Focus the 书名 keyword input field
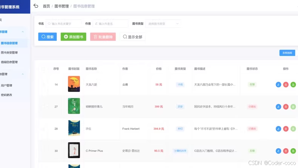Viewport: 298px width, 168px height. [x=63, y=23]
